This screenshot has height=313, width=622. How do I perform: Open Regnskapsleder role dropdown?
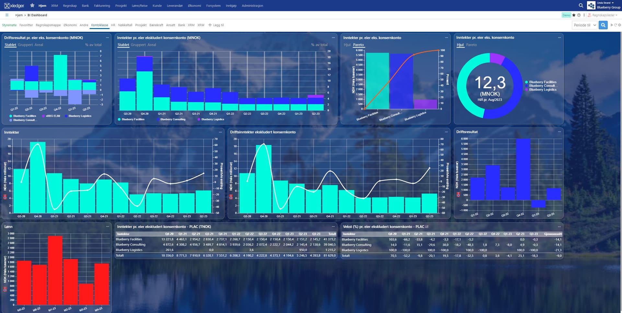[603, 15]
